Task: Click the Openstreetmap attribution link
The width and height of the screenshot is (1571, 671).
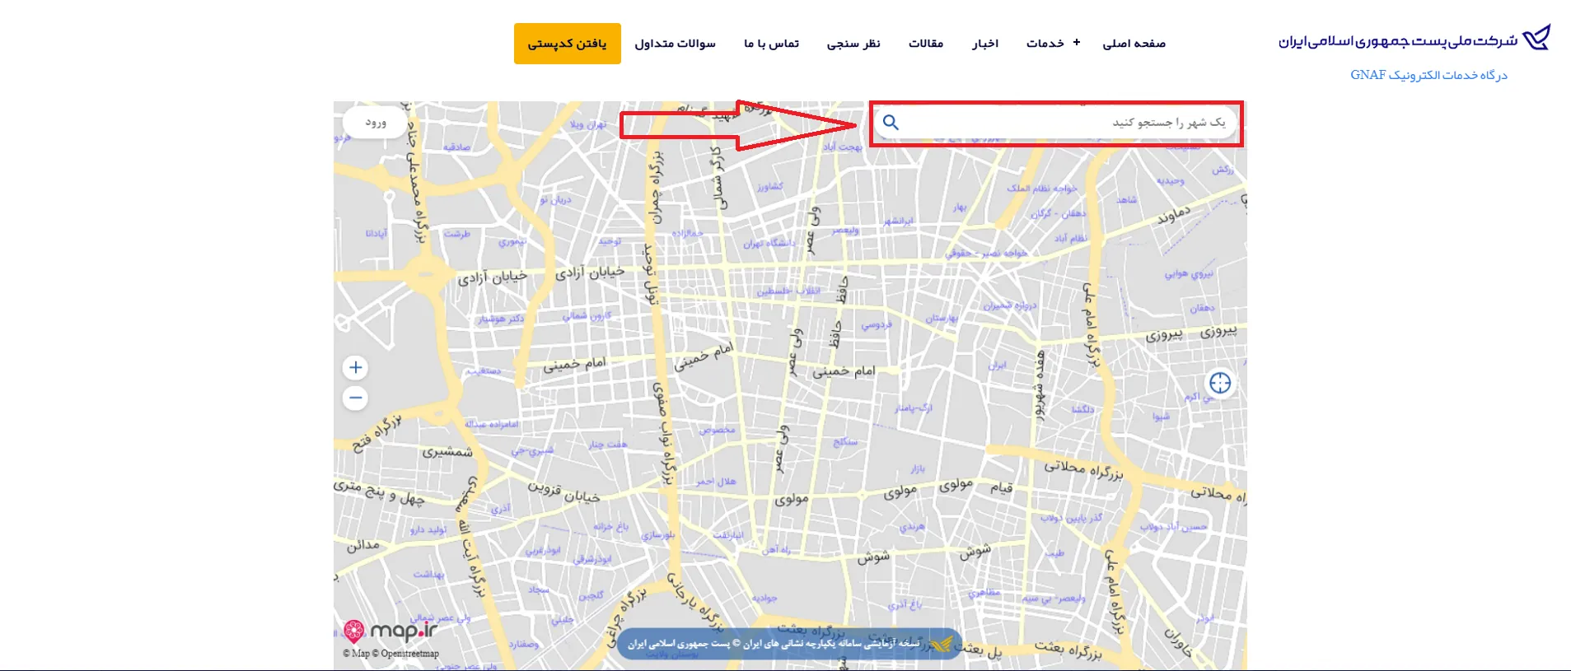Action: coord(409,654)
